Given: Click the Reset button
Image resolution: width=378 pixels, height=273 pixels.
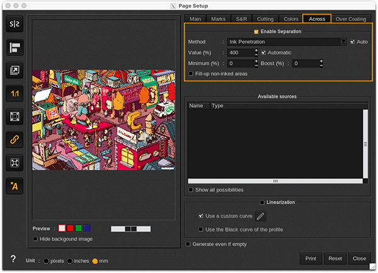Looking at the screenshot, I should (x=335, y=258).
